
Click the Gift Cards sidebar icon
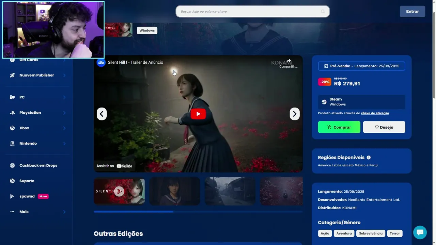tap(12, 60)
